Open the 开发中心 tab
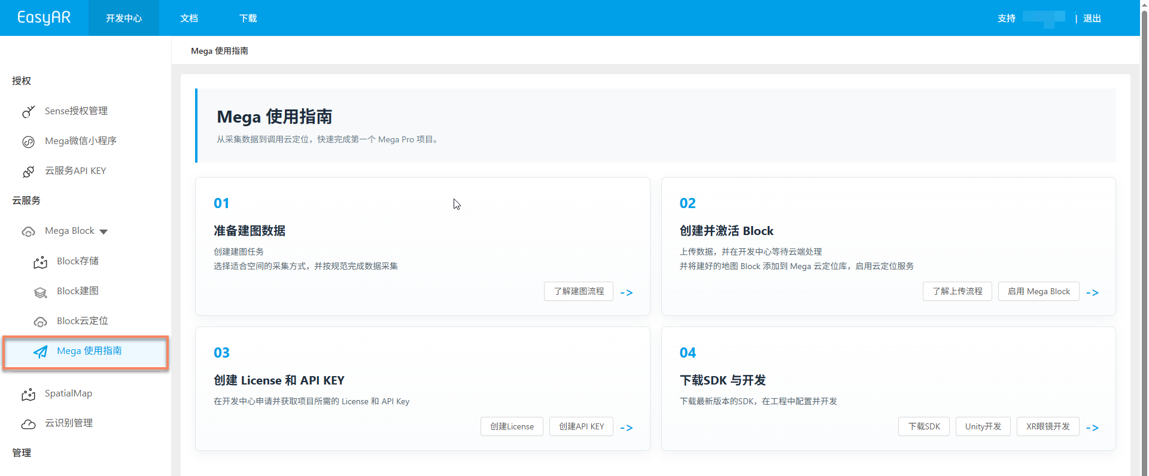The height and width of the screenshot is (476, 1149). point(124,18)
